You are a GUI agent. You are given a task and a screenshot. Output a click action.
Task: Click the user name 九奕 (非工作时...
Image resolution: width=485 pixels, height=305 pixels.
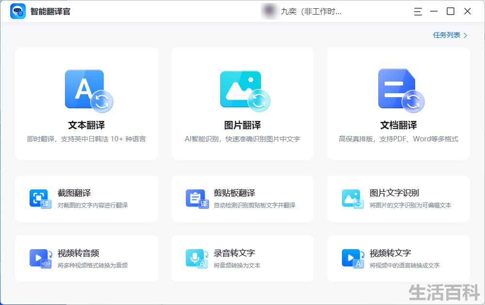click(311, 12)
